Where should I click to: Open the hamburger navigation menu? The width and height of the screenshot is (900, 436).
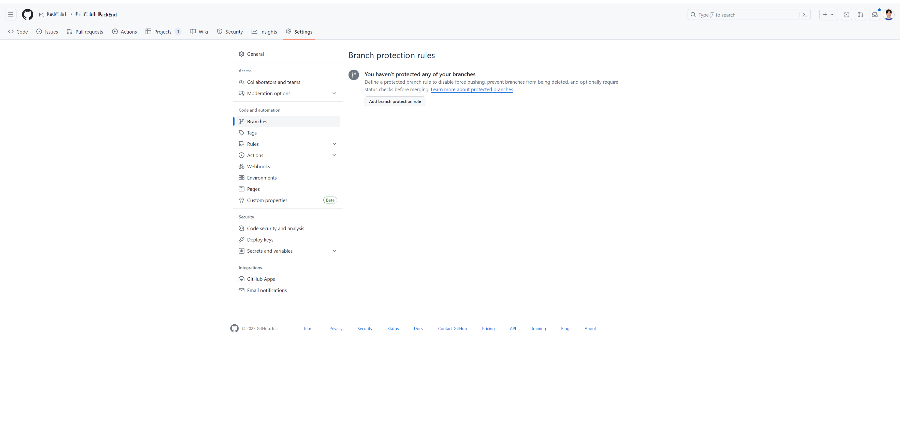point(11,15)
